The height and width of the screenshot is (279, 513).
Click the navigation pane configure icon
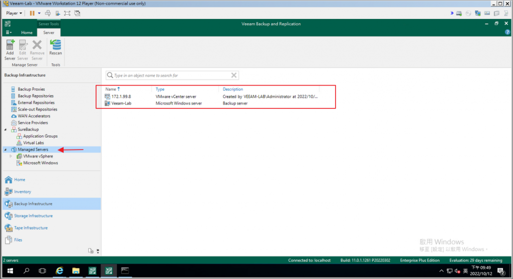91,251
